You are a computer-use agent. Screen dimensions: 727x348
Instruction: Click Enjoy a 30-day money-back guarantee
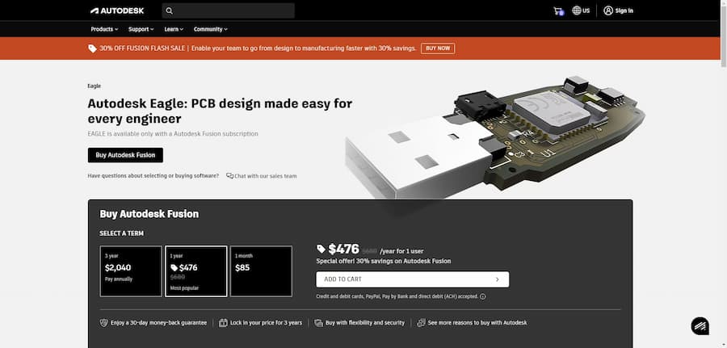pyautogui.click(x=158, y=322)
